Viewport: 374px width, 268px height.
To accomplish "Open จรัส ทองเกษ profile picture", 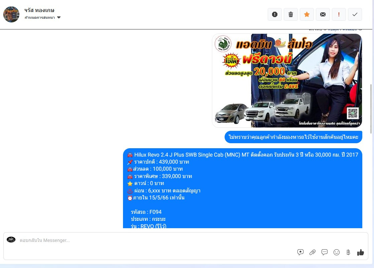I will [x=11, y=14].
